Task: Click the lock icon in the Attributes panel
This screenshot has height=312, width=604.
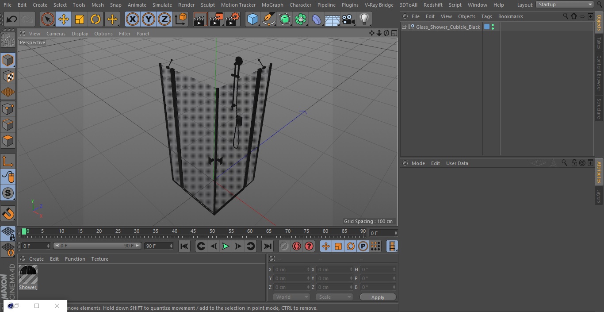Action: coord(574,163)
